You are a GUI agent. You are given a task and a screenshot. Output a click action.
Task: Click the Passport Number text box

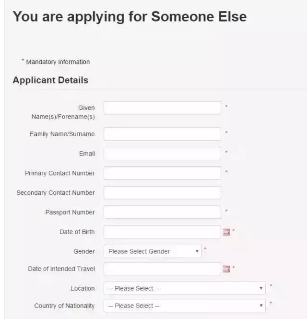click(162, 213)
